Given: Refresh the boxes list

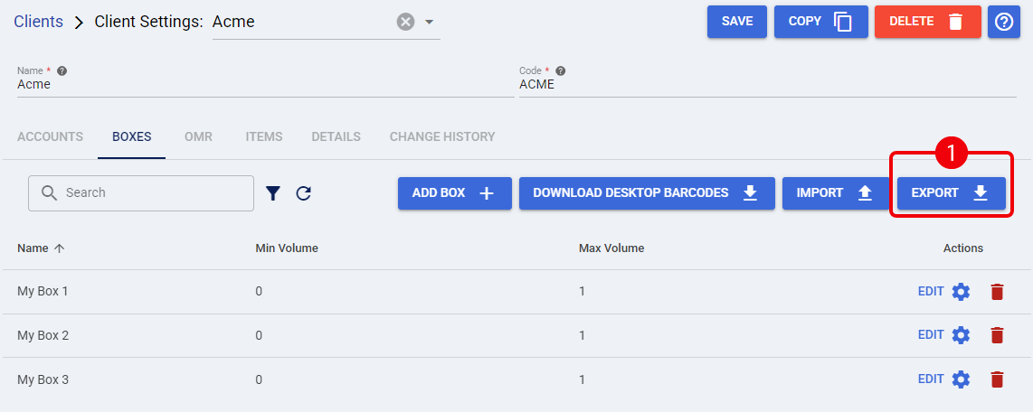Looking at the screenshot, I should tap(303, 192).
